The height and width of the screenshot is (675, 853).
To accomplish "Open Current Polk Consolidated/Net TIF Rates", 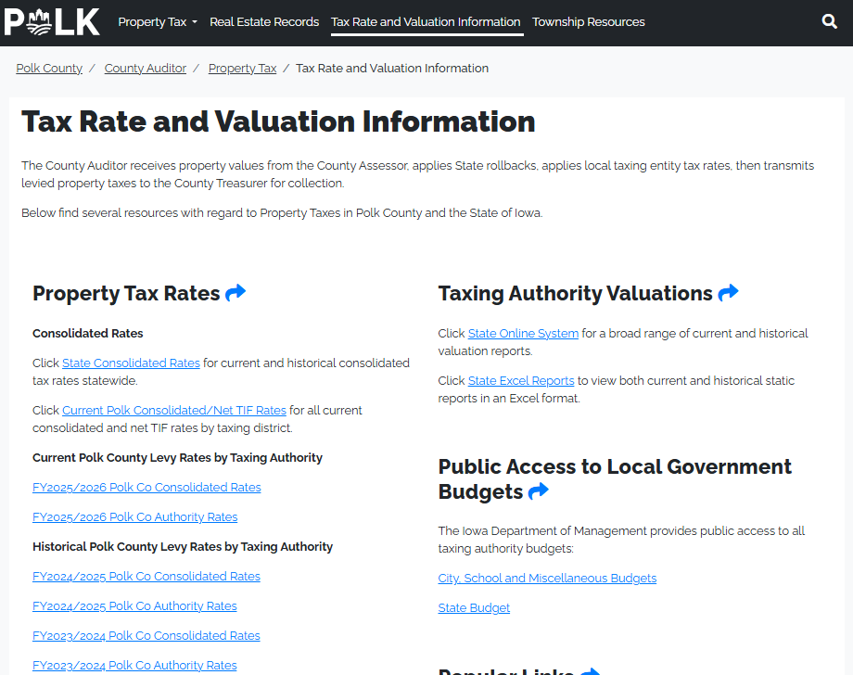I will [x=174, y=410].
